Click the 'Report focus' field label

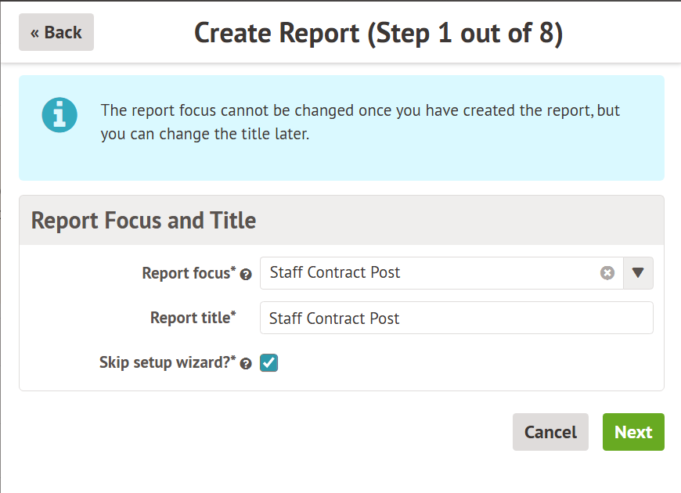pos(186,273)
